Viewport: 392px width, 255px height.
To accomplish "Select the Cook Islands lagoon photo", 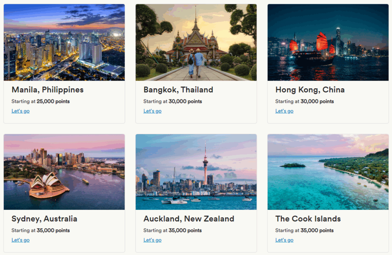I will click(328, 172).
